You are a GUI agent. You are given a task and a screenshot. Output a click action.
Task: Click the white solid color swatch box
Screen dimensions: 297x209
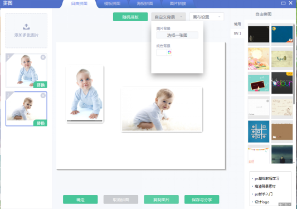coord(162,52)
